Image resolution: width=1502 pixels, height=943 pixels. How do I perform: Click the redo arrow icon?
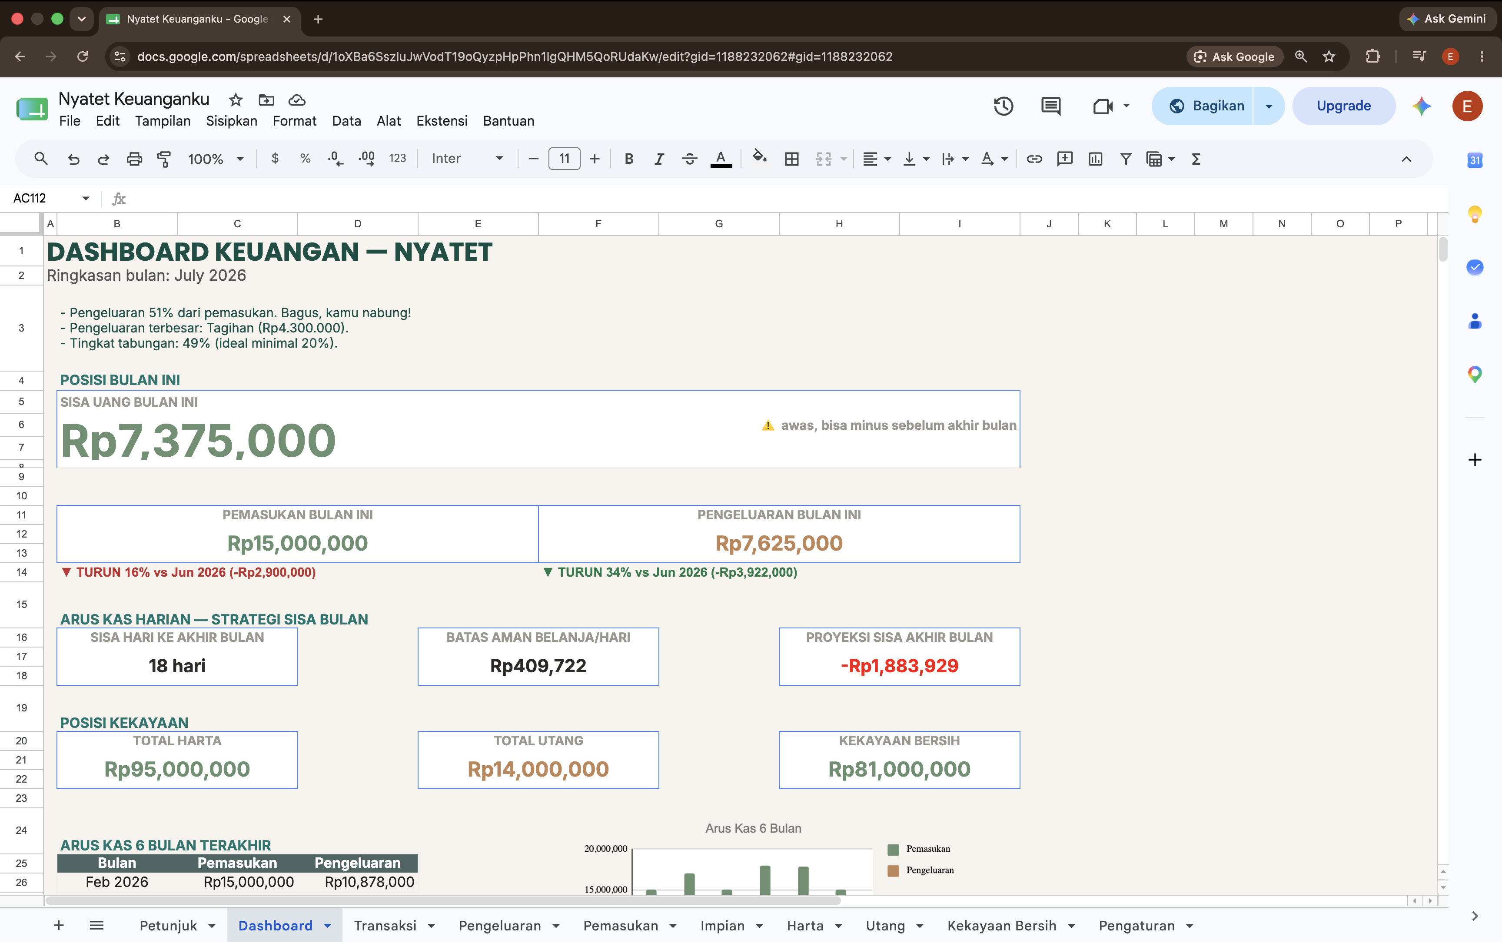(x=103, y=159)
